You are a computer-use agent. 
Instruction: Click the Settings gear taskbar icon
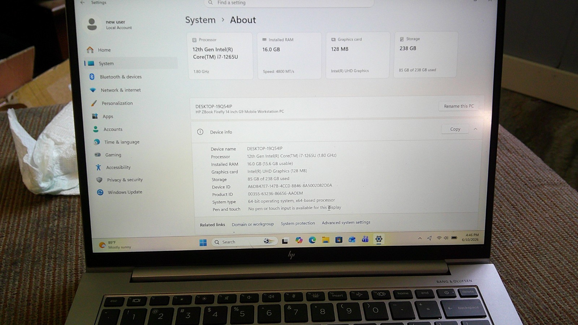379,239
